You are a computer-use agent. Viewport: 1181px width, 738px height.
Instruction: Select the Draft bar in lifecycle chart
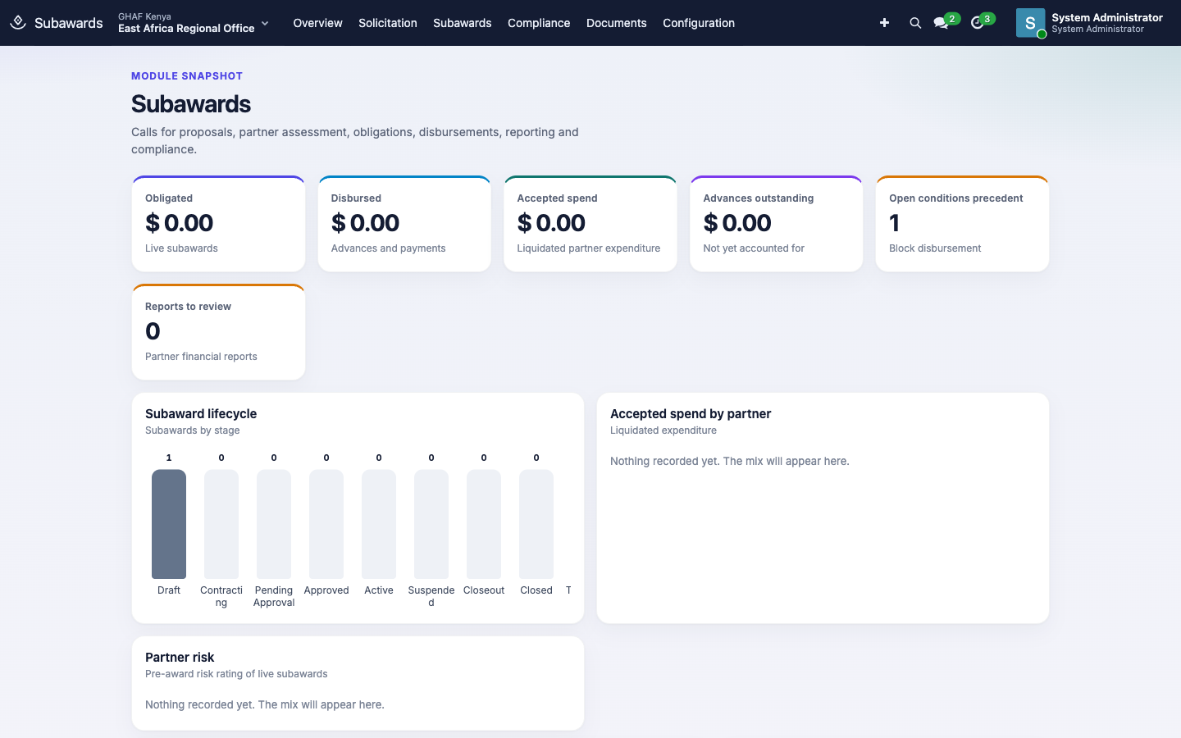coord(169,524)
